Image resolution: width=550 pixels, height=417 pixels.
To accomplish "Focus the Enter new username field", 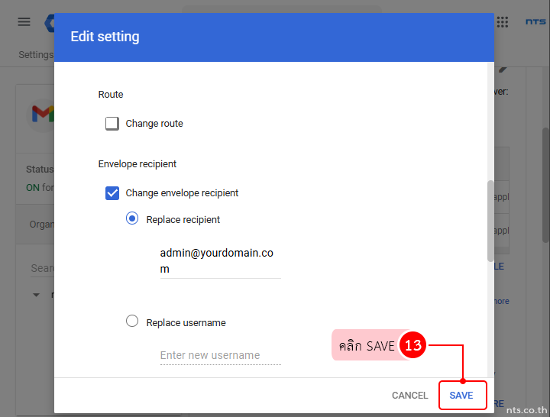I will pyautogui.click(x=220, y=355).
